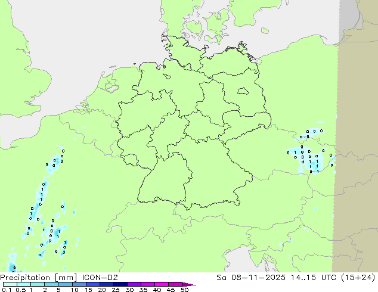
Task: Click the 45–50 mm legend swatch
Action: [x=175, y=284]
